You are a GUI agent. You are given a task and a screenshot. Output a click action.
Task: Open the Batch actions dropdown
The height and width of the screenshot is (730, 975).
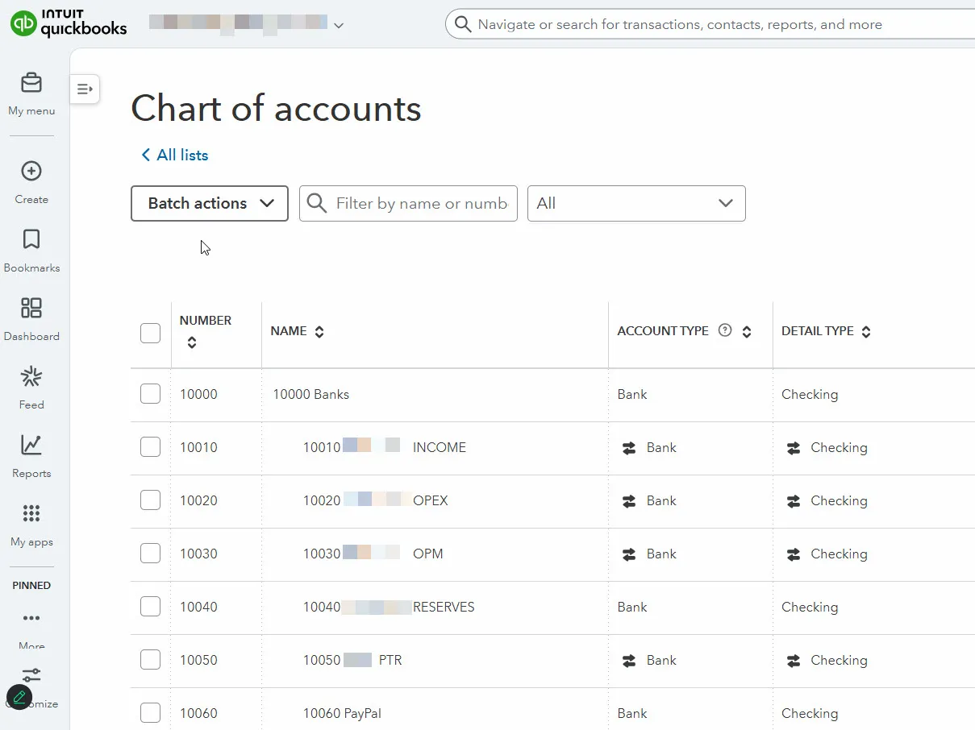tap(210, 204)
